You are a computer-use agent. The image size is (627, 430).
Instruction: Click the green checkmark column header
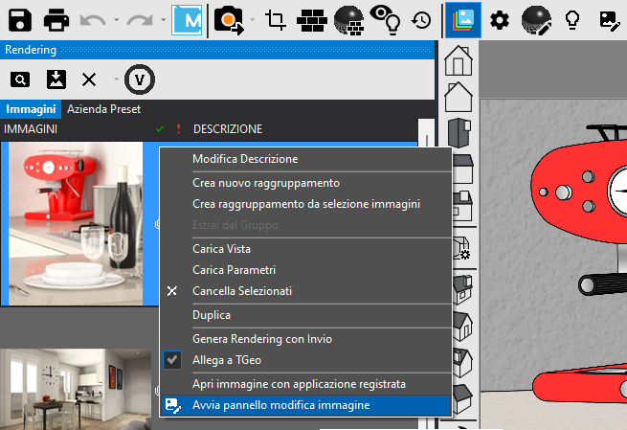pos(160,129)
